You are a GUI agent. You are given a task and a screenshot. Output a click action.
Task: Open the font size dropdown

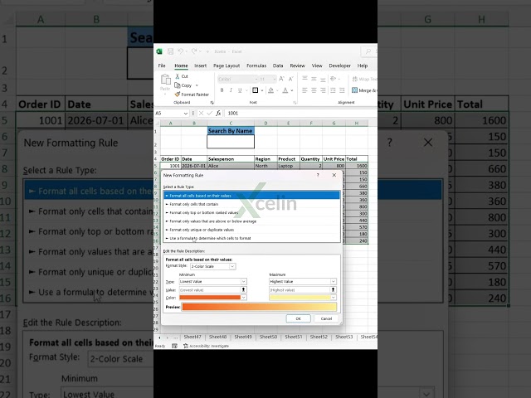point(275,80)
